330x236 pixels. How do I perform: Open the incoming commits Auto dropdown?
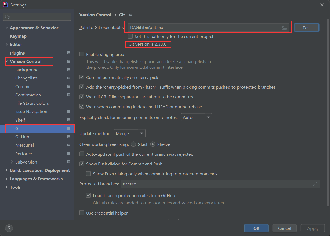pos(196,117)
